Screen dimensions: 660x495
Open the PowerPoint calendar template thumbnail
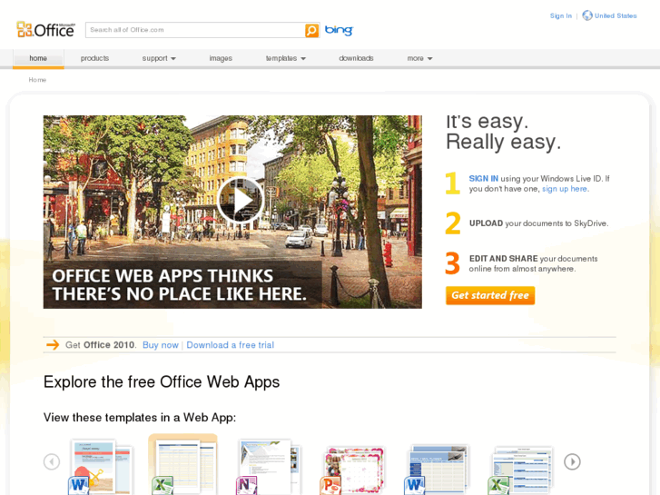(x=352, y=470)
